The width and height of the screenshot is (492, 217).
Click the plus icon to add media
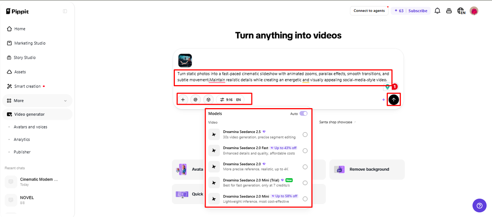click(183, 100)
